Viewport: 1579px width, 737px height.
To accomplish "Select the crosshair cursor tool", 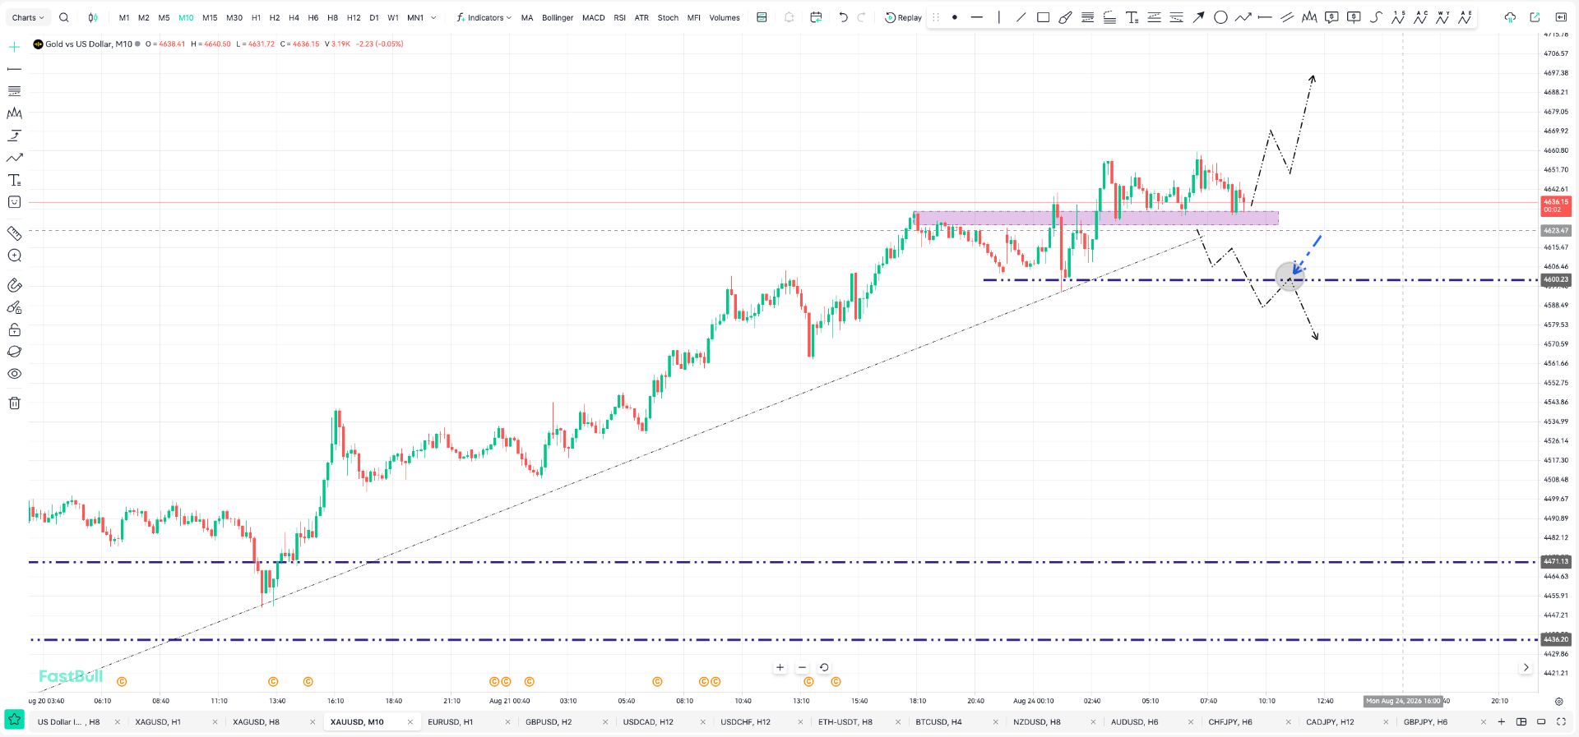I will (14, 47).
